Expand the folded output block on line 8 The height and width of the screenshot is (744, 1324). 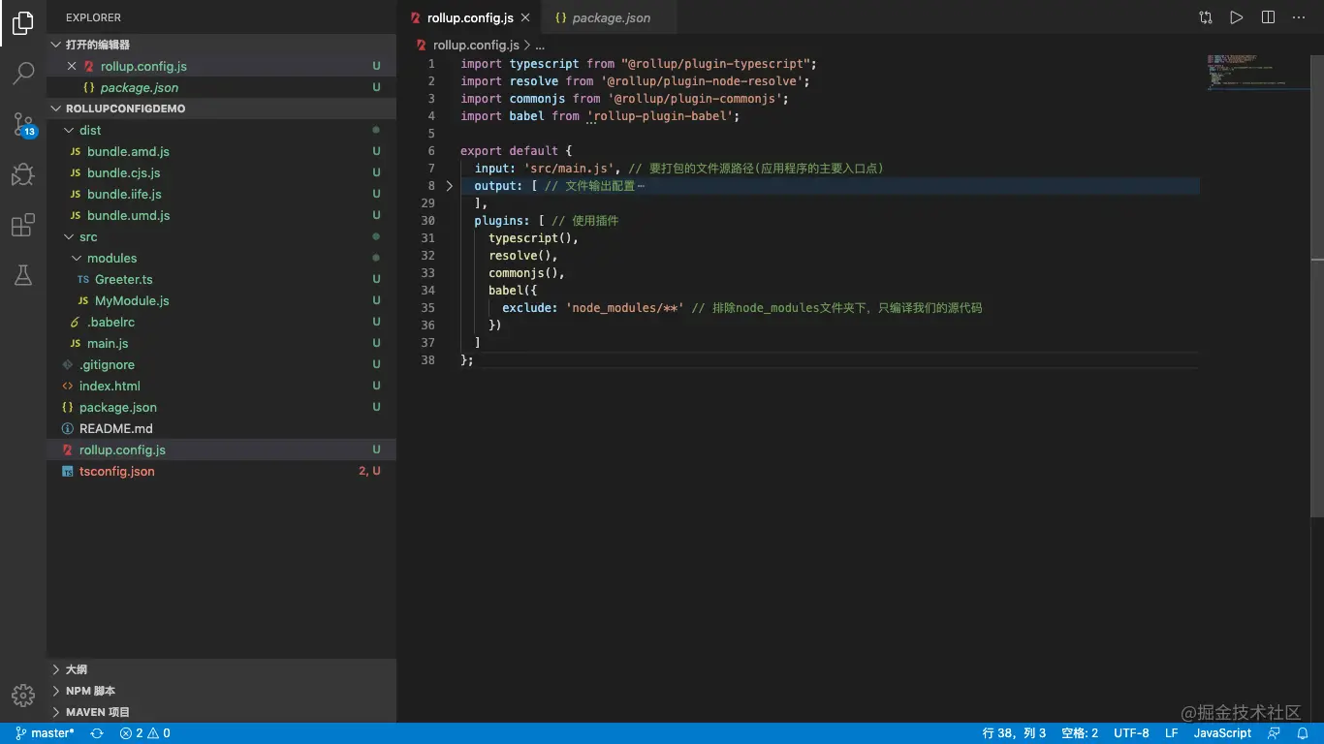[x=449, y=186]
